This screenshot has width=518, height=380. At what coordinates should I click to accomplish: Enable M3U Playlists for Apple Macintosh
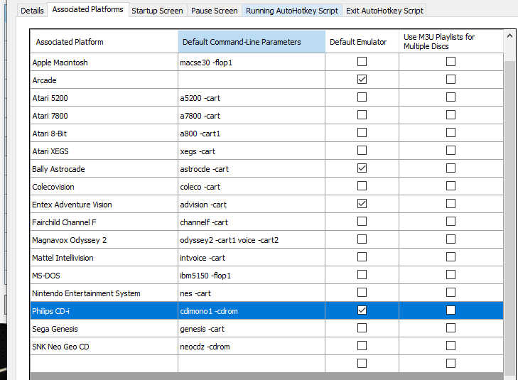pyautogui.click(x=451, y=62)
